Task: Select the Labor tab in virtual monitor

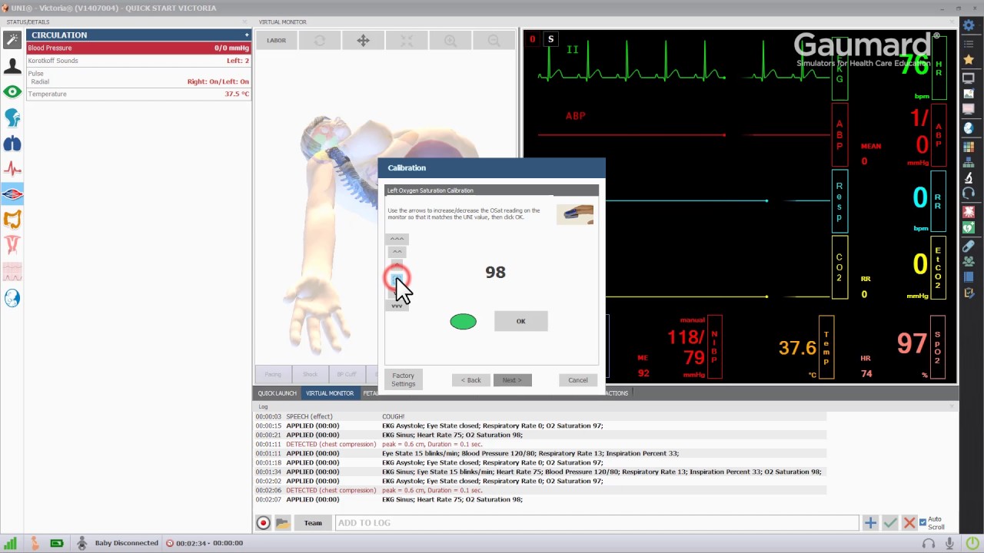Action: [x=276, y=41]
